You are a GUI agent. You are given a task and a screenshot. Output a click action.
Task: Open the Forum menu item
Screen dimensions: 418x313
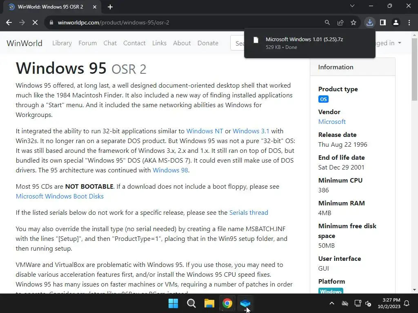pos(87,43)
